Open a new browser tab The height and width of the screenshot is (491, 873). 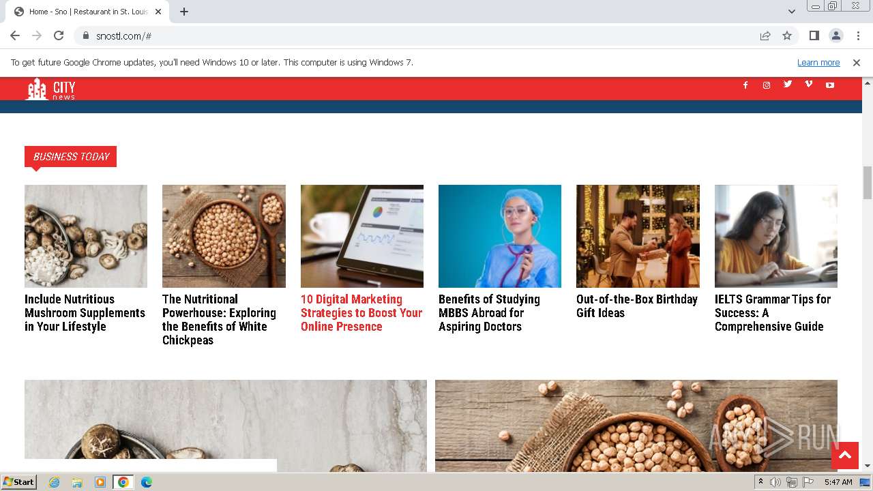tap(184, 12)
